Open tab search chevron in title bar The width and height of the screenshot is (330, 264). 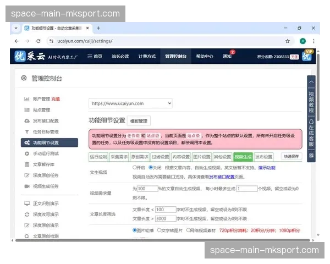click(x=16, y=28)
